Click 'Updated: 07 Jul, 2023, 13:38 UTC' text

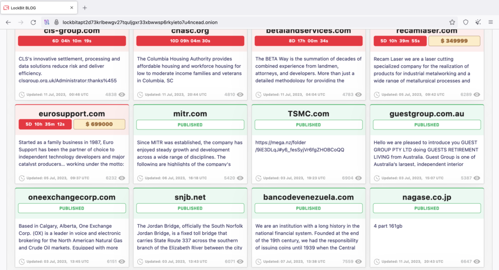(x=294, y=261)
